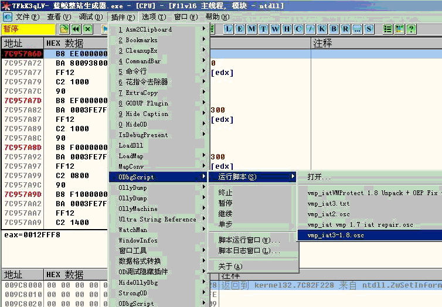Expand the LoadMap plugin submenu
Image resolution: width=442 pixels, height=307 pixels.
[159, 156]
